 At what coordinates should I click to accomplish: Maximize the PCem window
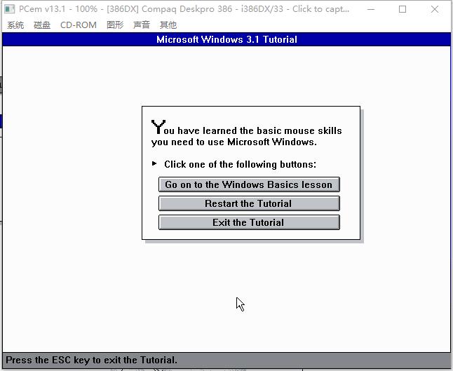[403, 9]
